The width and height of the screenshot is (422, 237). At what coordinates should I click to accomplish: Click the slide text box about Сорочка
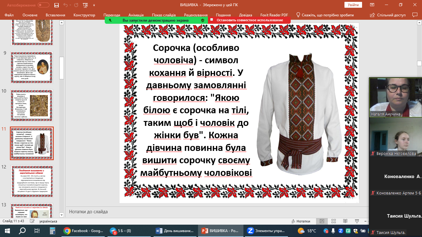(196, 110)
